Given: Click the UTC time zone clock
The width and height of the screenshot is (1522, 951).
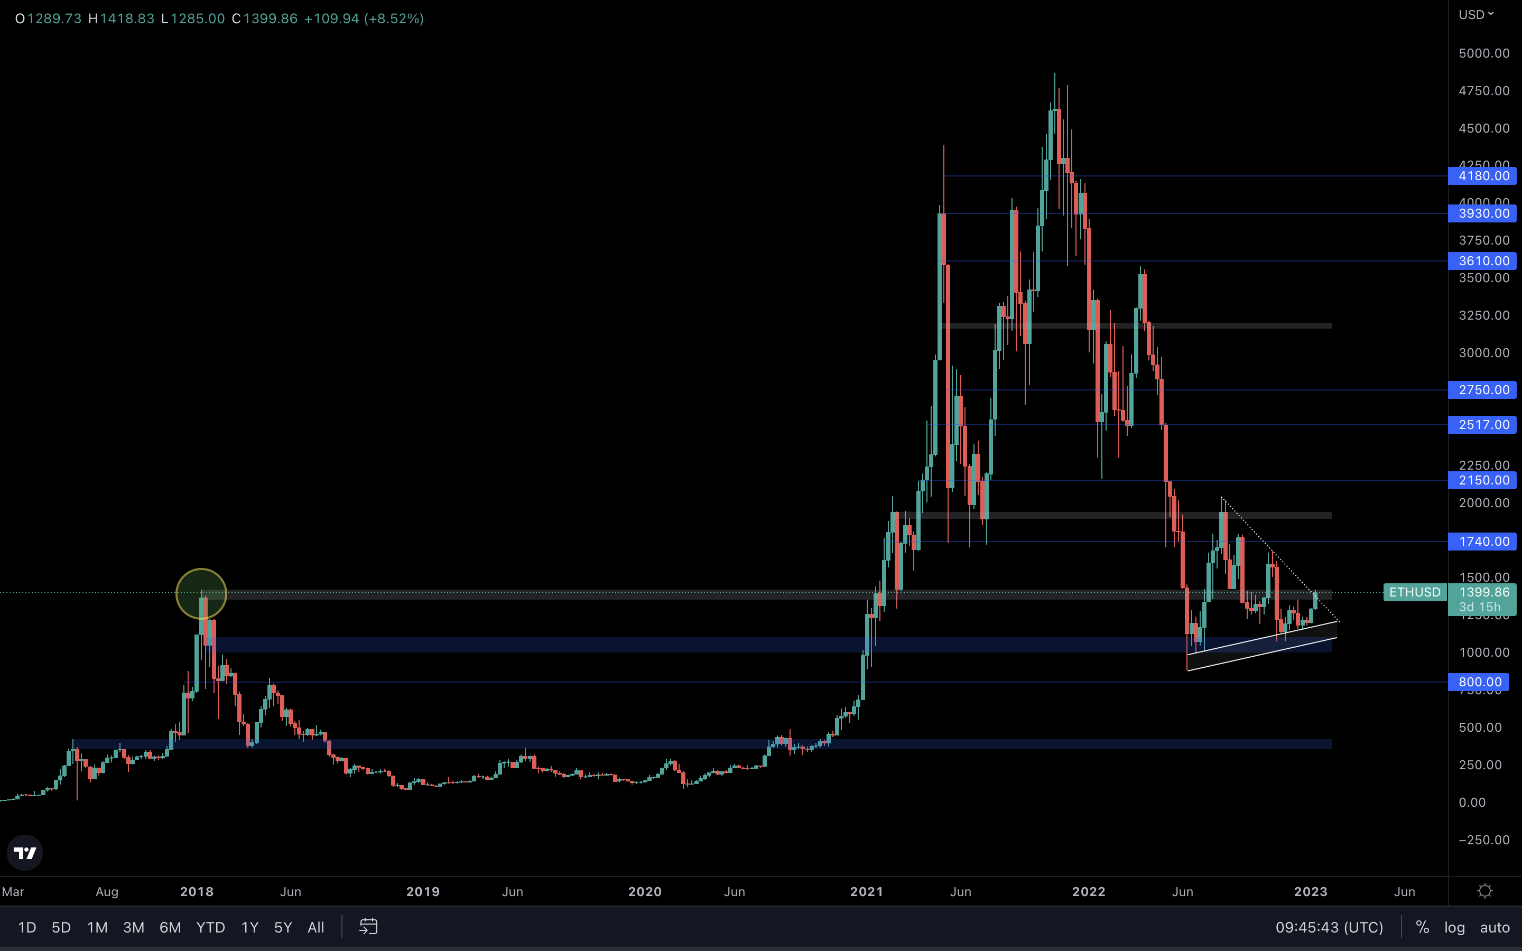Looking at the screenshot, I should [1329, 927].
